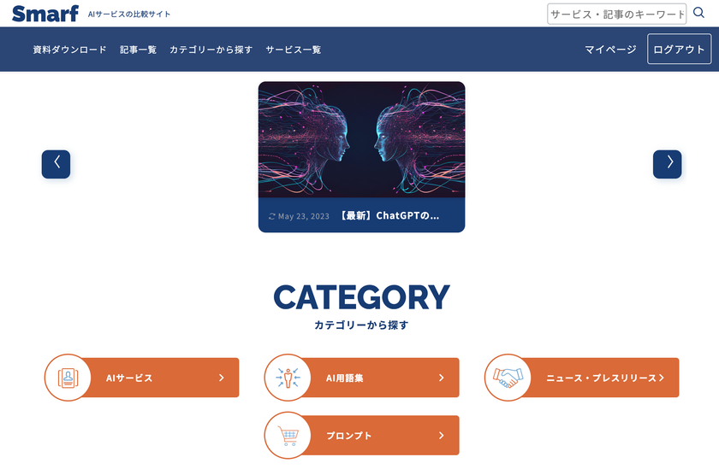Click chevron on プロンプト button
This screenshot has height=469, width=719.
click(x=442, y=435)
